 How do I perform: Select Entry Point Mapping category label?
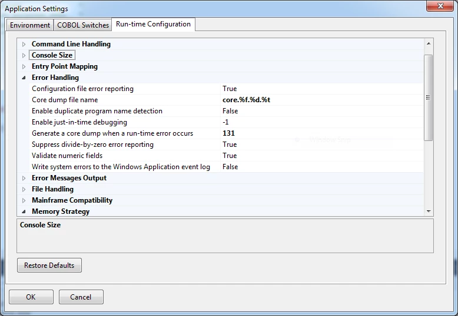[x=65, y=66]
